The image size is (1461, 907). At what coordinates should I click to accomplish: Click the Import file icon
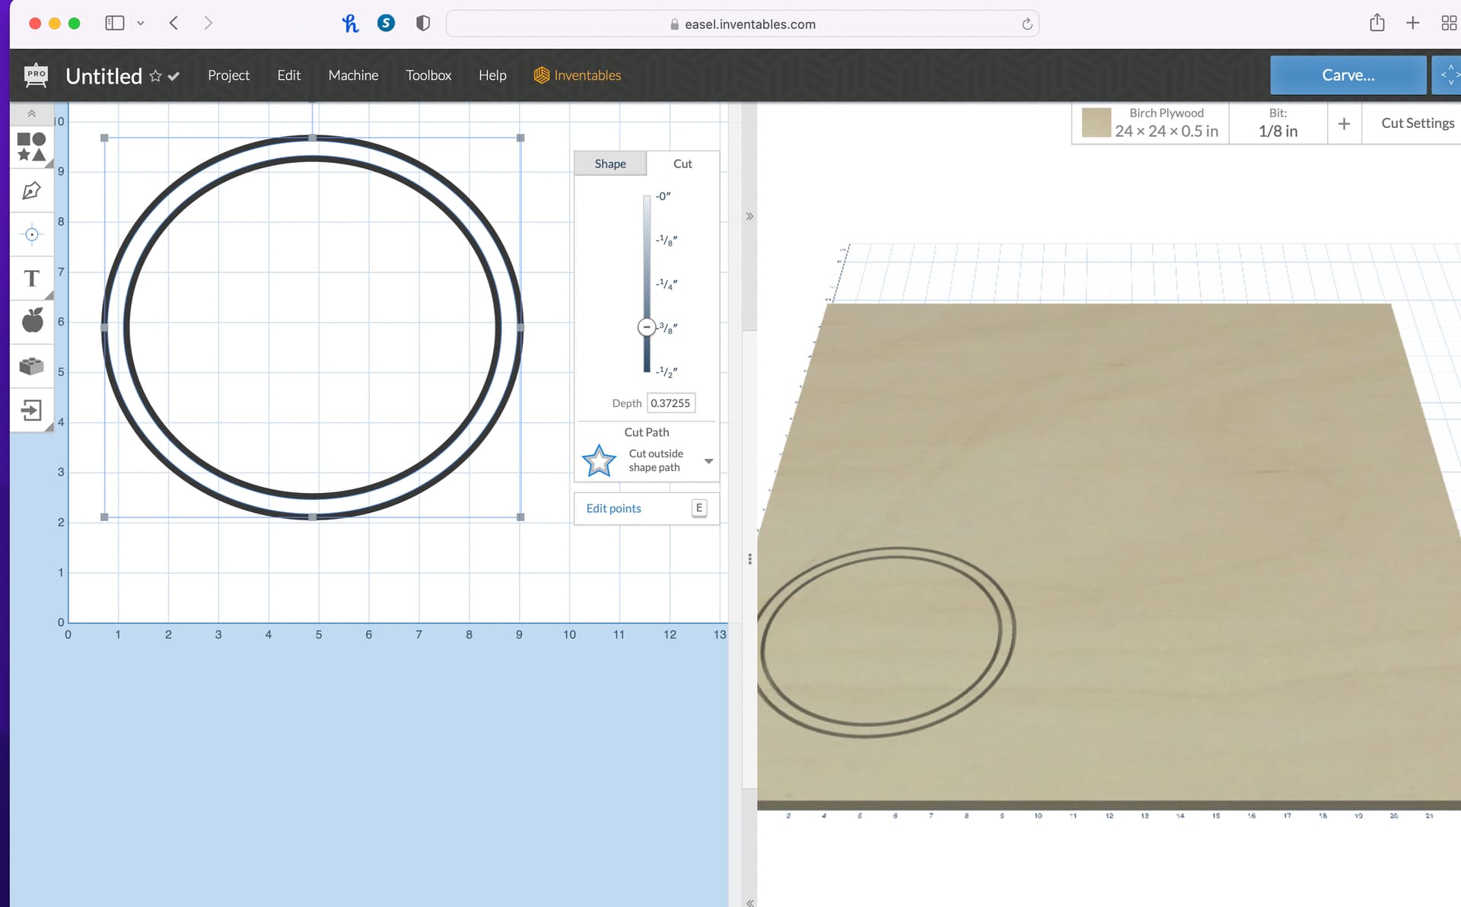pyautogui.click(x=31, y=411)
